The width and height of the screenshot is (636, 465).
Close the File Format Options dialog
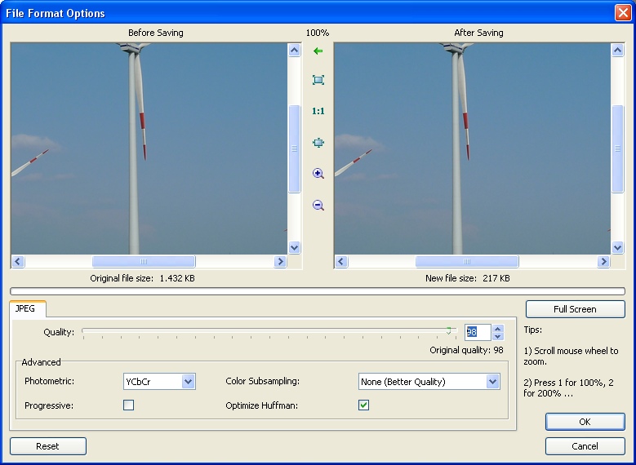click(623, 12)
